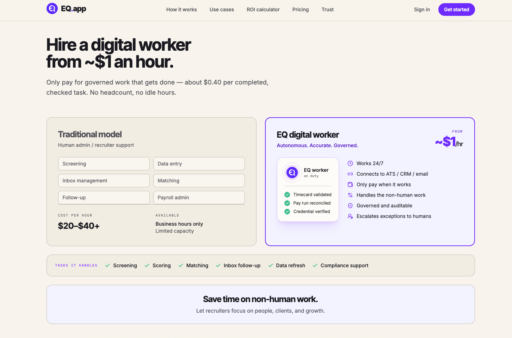
Task: Click the Get started button
Action: 456,10
